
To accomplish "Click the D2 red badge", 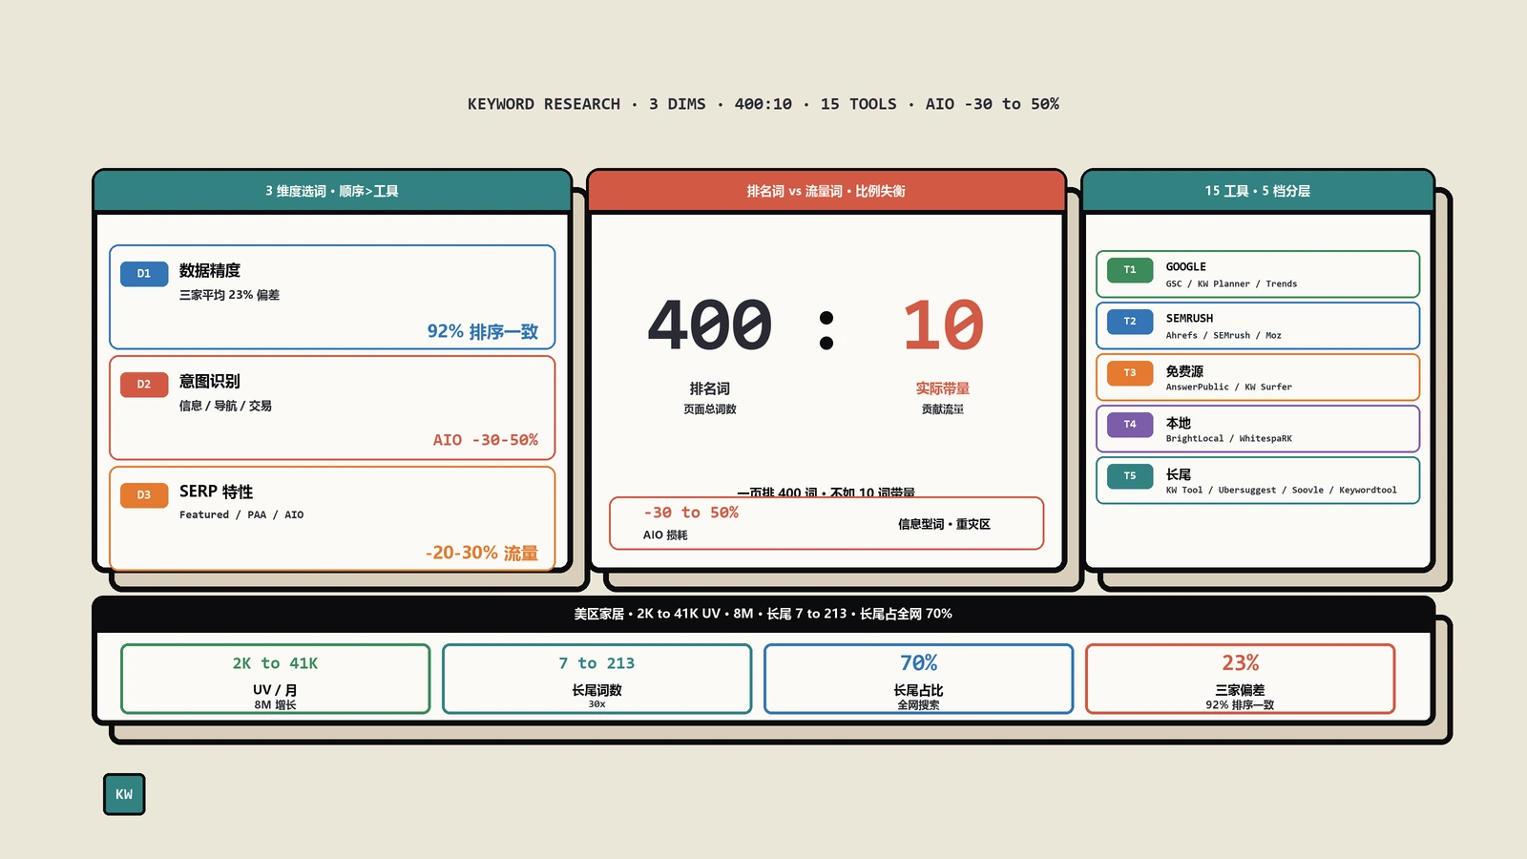I will pyautogui.click(x=144, y=385).
